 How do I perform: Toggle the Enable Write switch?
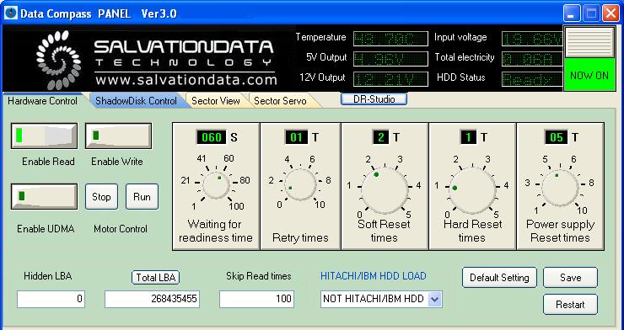(x=118, y=136)
